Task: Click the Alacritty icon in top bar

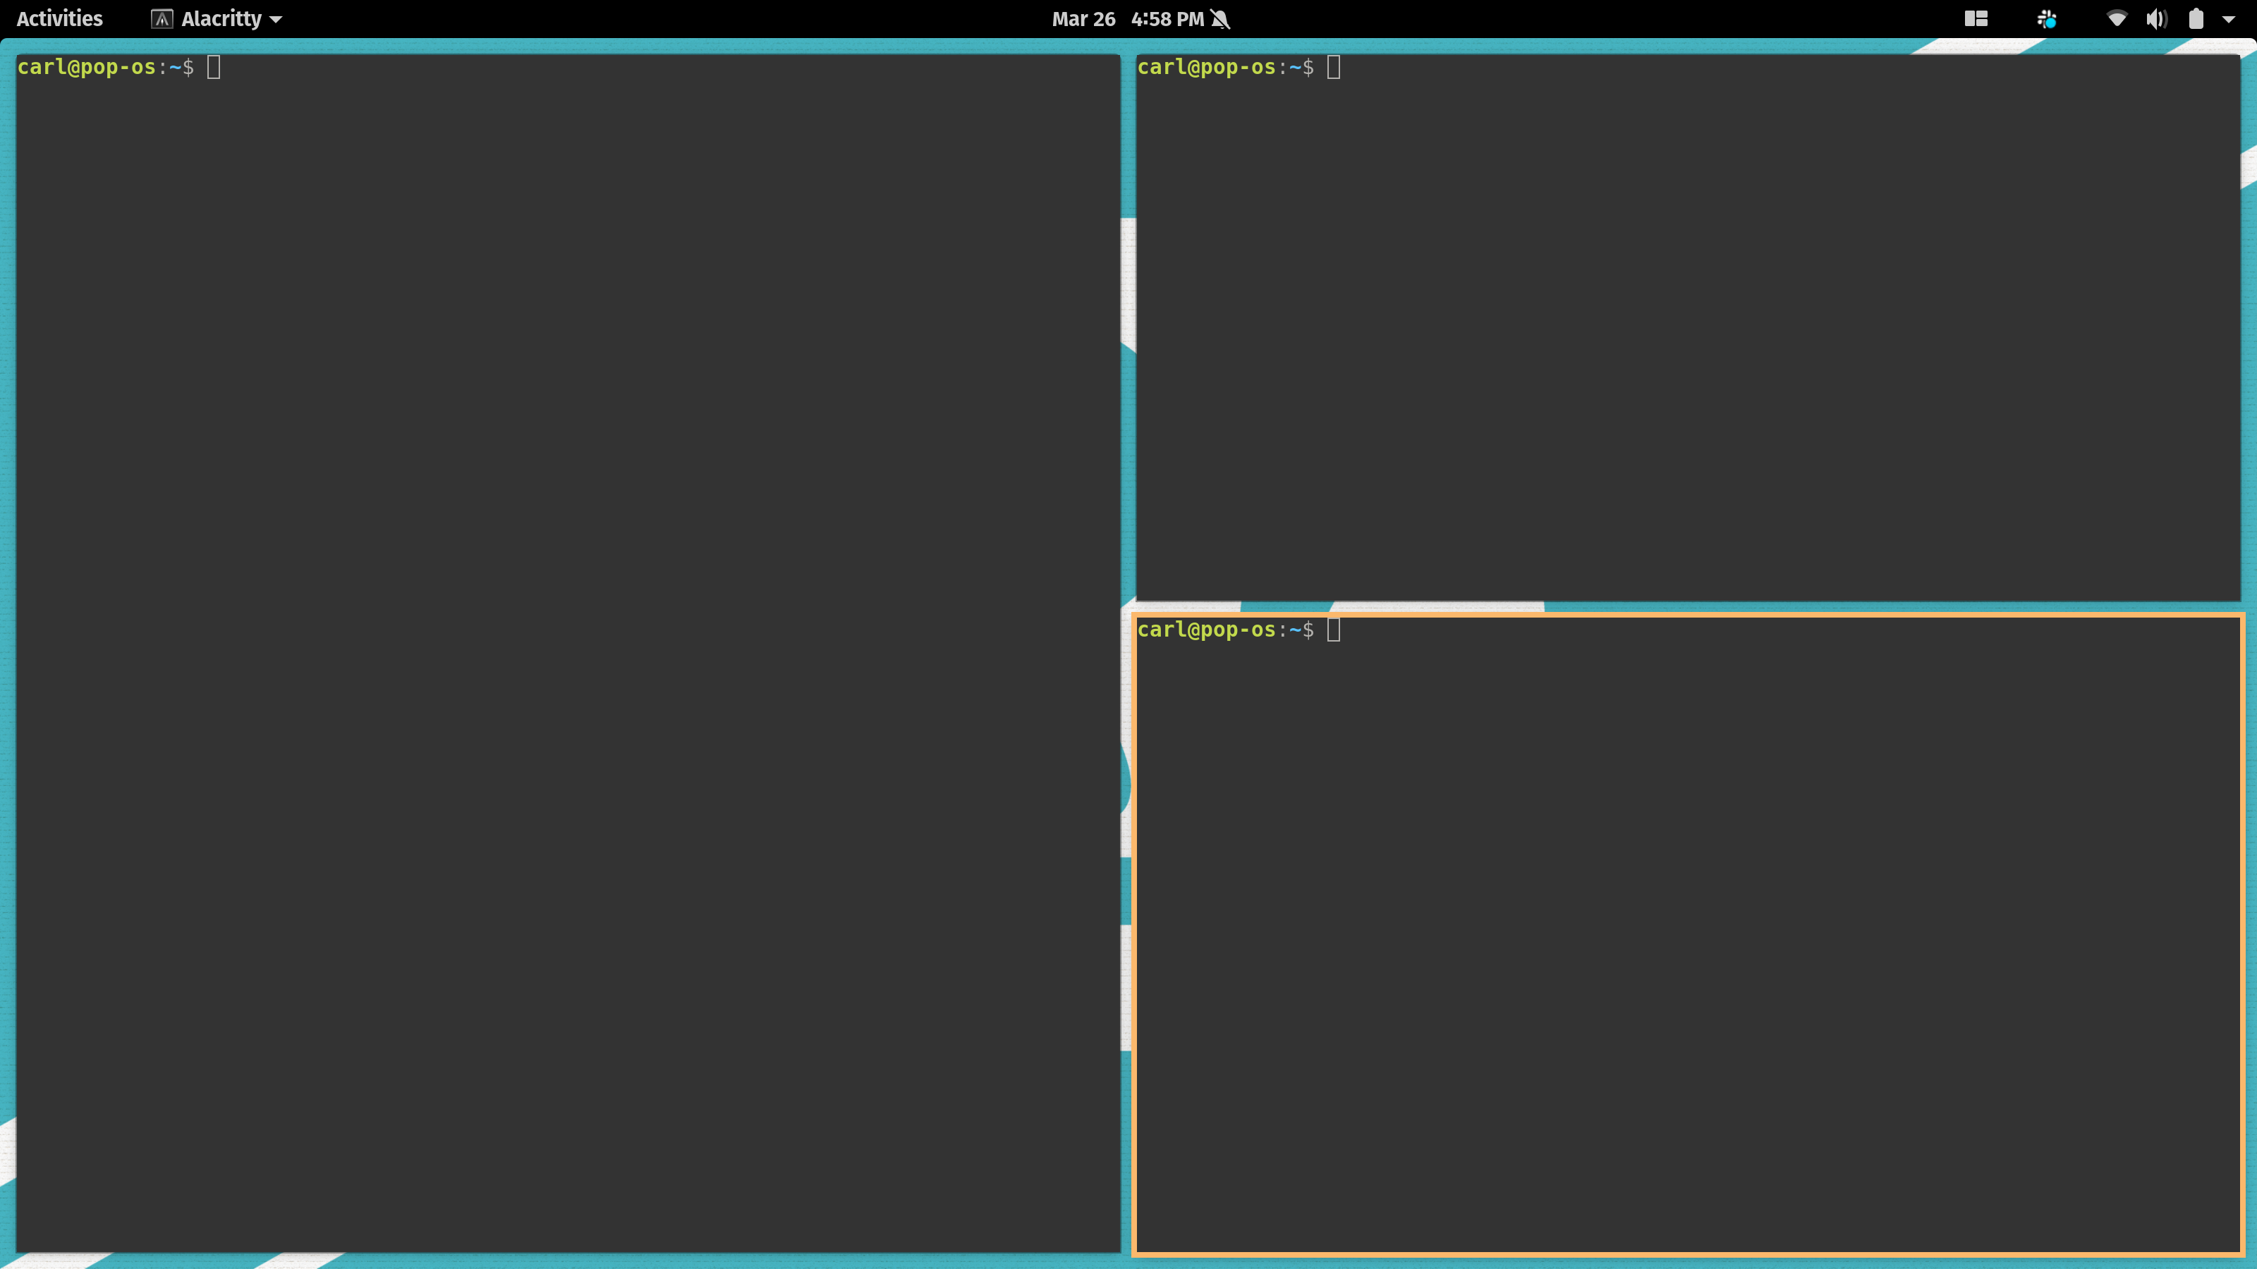Action: pyautogui.click(x=162, y=18)
